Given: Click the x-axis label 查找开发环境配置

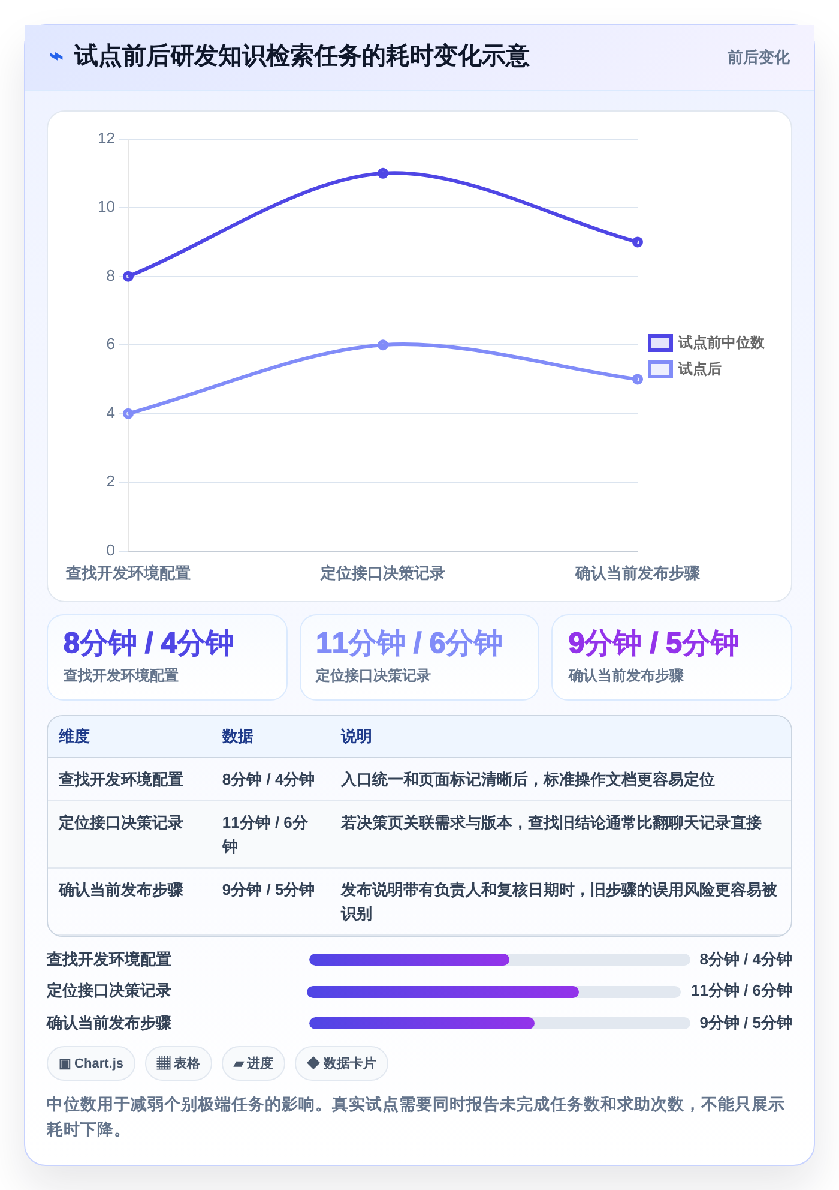Looking at the screenshot, I should 128,573.
